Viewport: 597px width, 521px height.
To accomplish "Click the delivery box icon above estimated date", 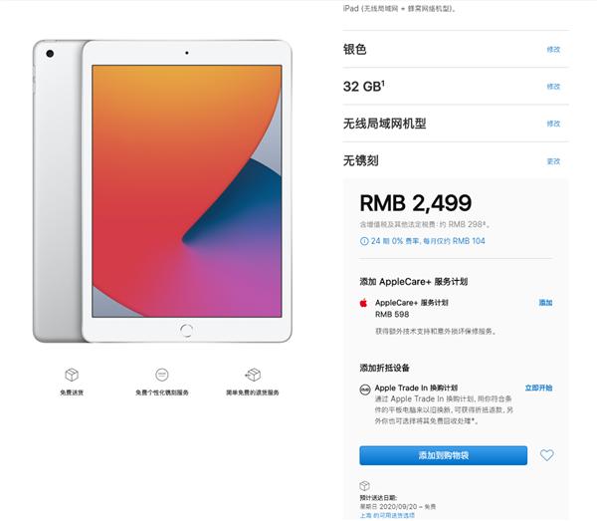I will click(x=364, y=486).
